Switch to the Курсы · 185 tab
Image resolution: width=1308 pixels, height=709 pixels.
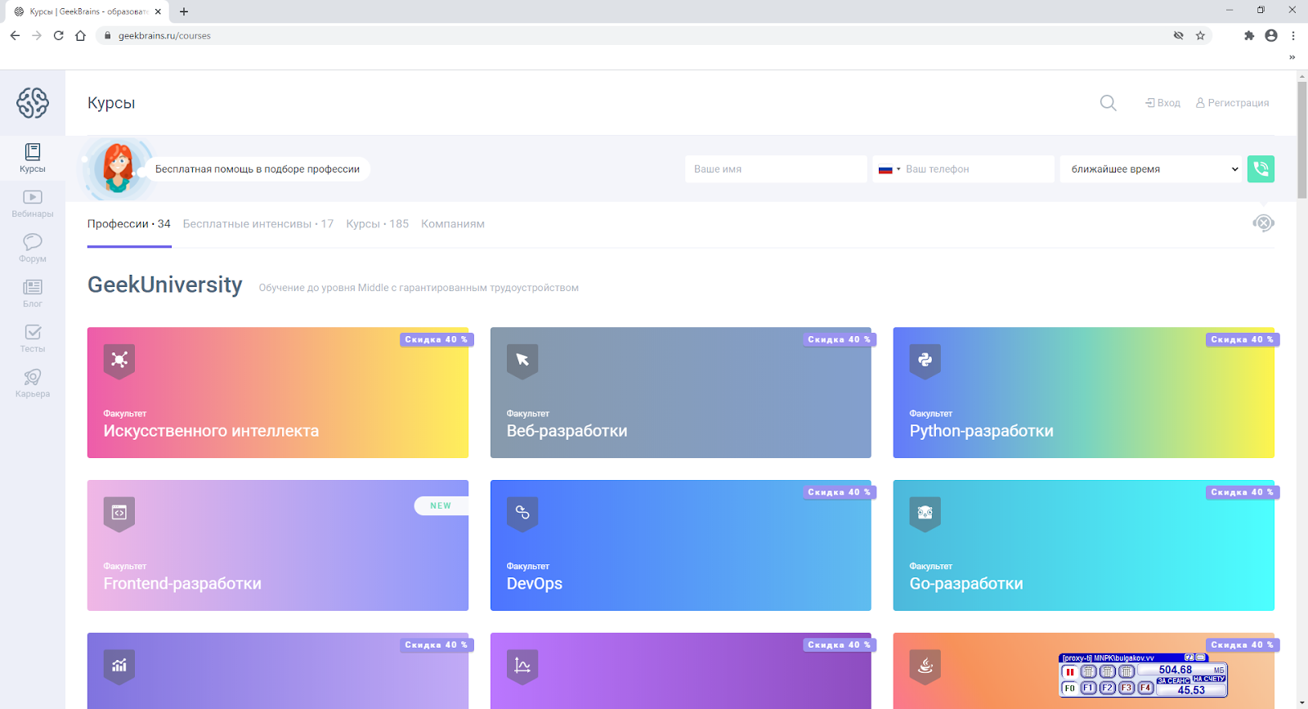click(x=378, y=224)
